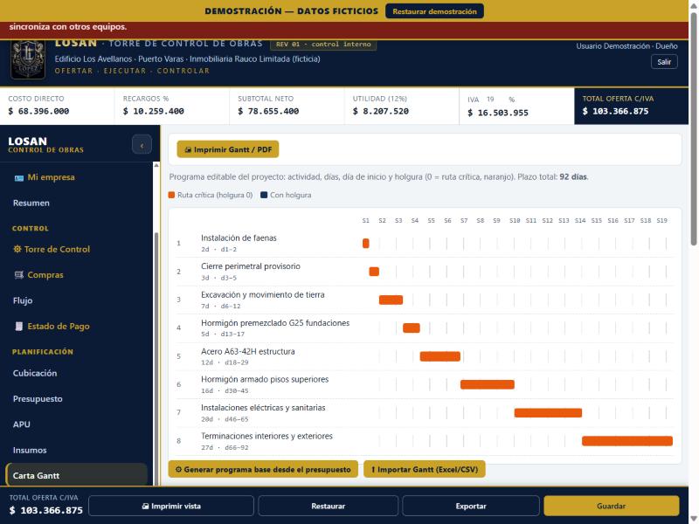Click the Salir button
Image resolution: width=699 pixels, height=524 pixels.
point(664,62)
